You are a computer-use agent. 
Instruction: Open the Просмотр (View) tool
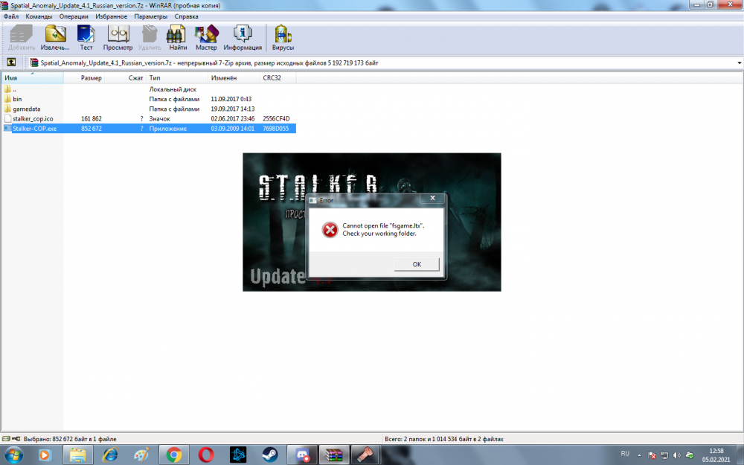pyautogui.click(x=118, y=37)
